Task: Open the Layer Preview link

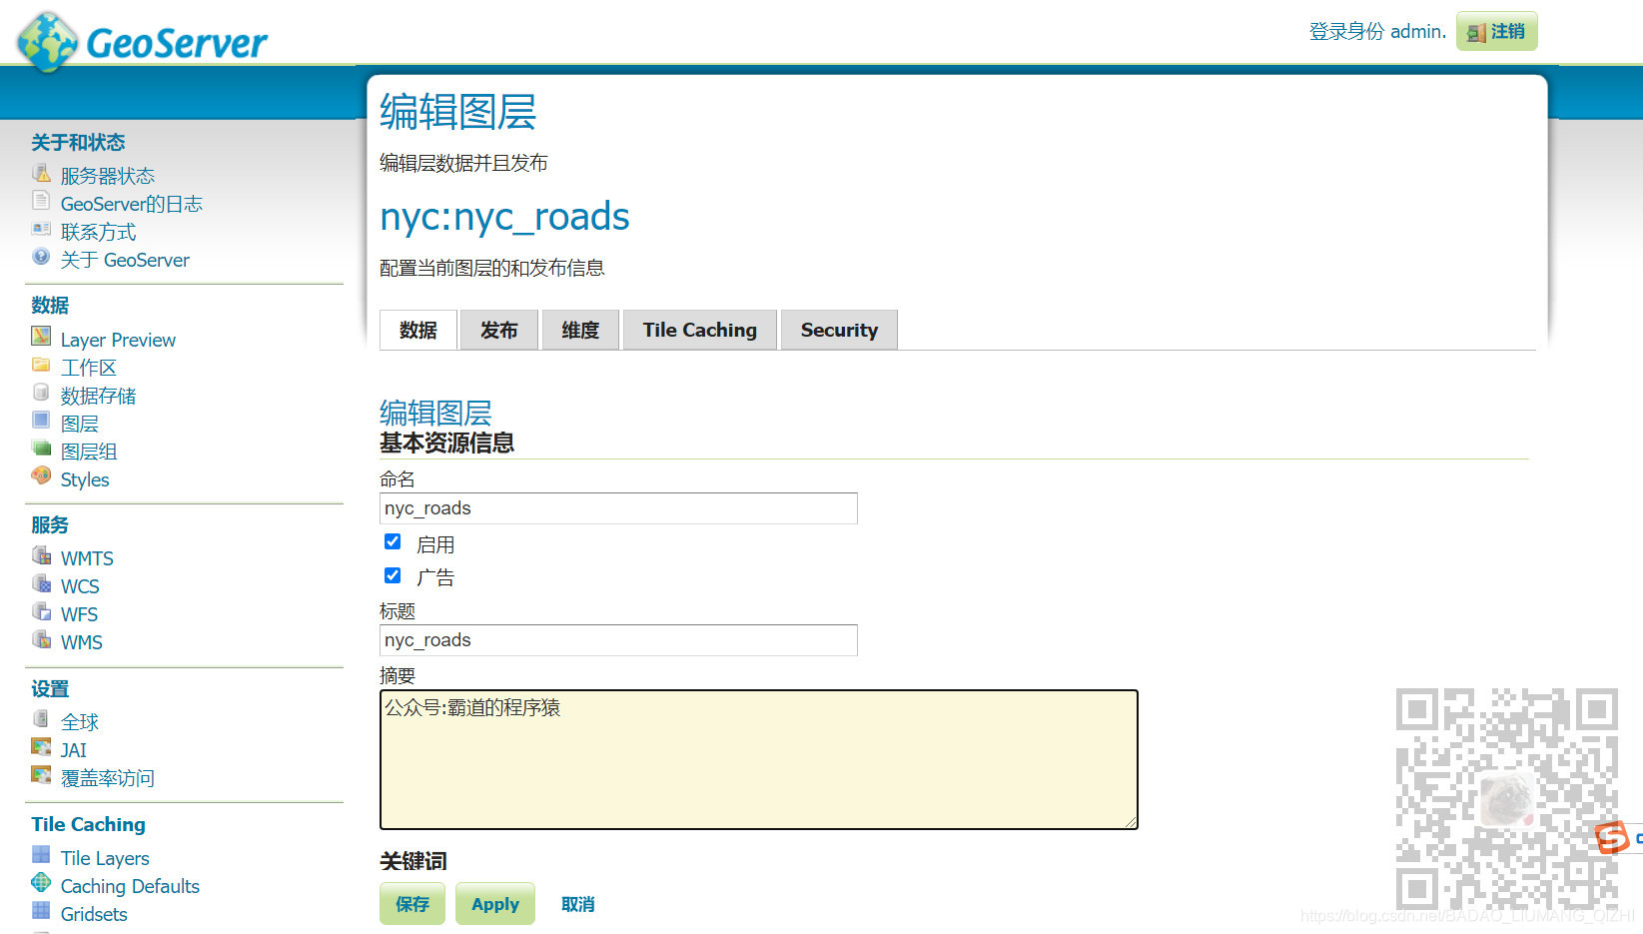Action: pyautogui.click(x=118, y=340)
